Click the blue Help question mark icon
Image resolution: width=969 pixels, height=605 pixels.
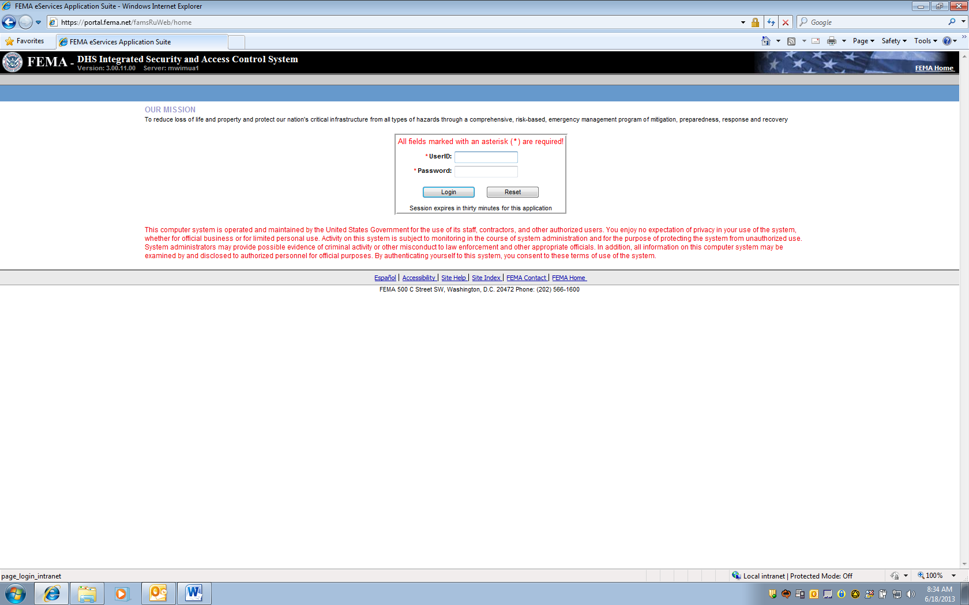[947, 41]
